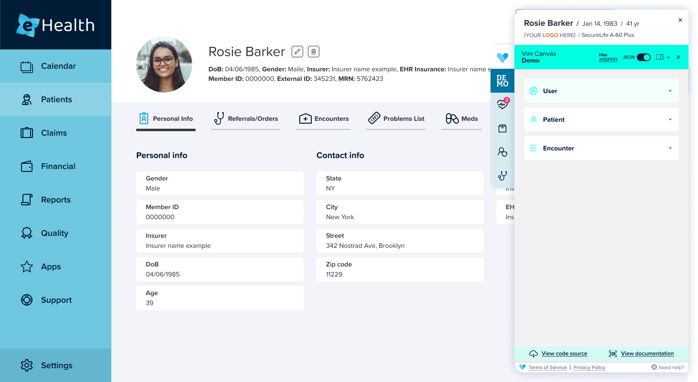Click the DoB field 04/06/1985

tap(220, 269)
